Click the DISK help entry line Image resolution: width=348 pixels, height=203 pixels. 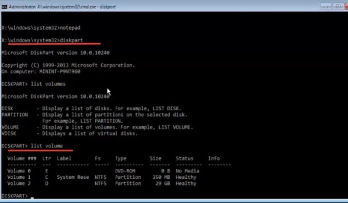pyautogui.click(x=92, y=108)
